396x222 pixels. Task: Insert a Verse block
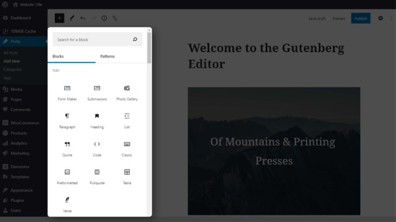(67, 205)
